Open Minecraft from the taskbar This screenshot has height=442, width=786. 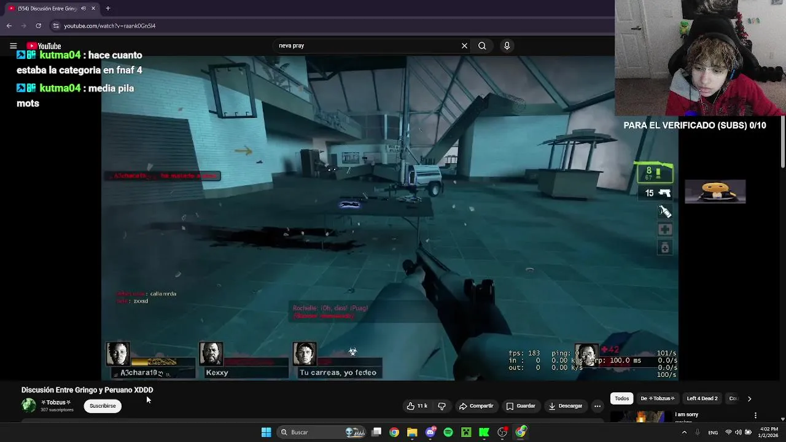pyautogui.click(x=466, y=432)
